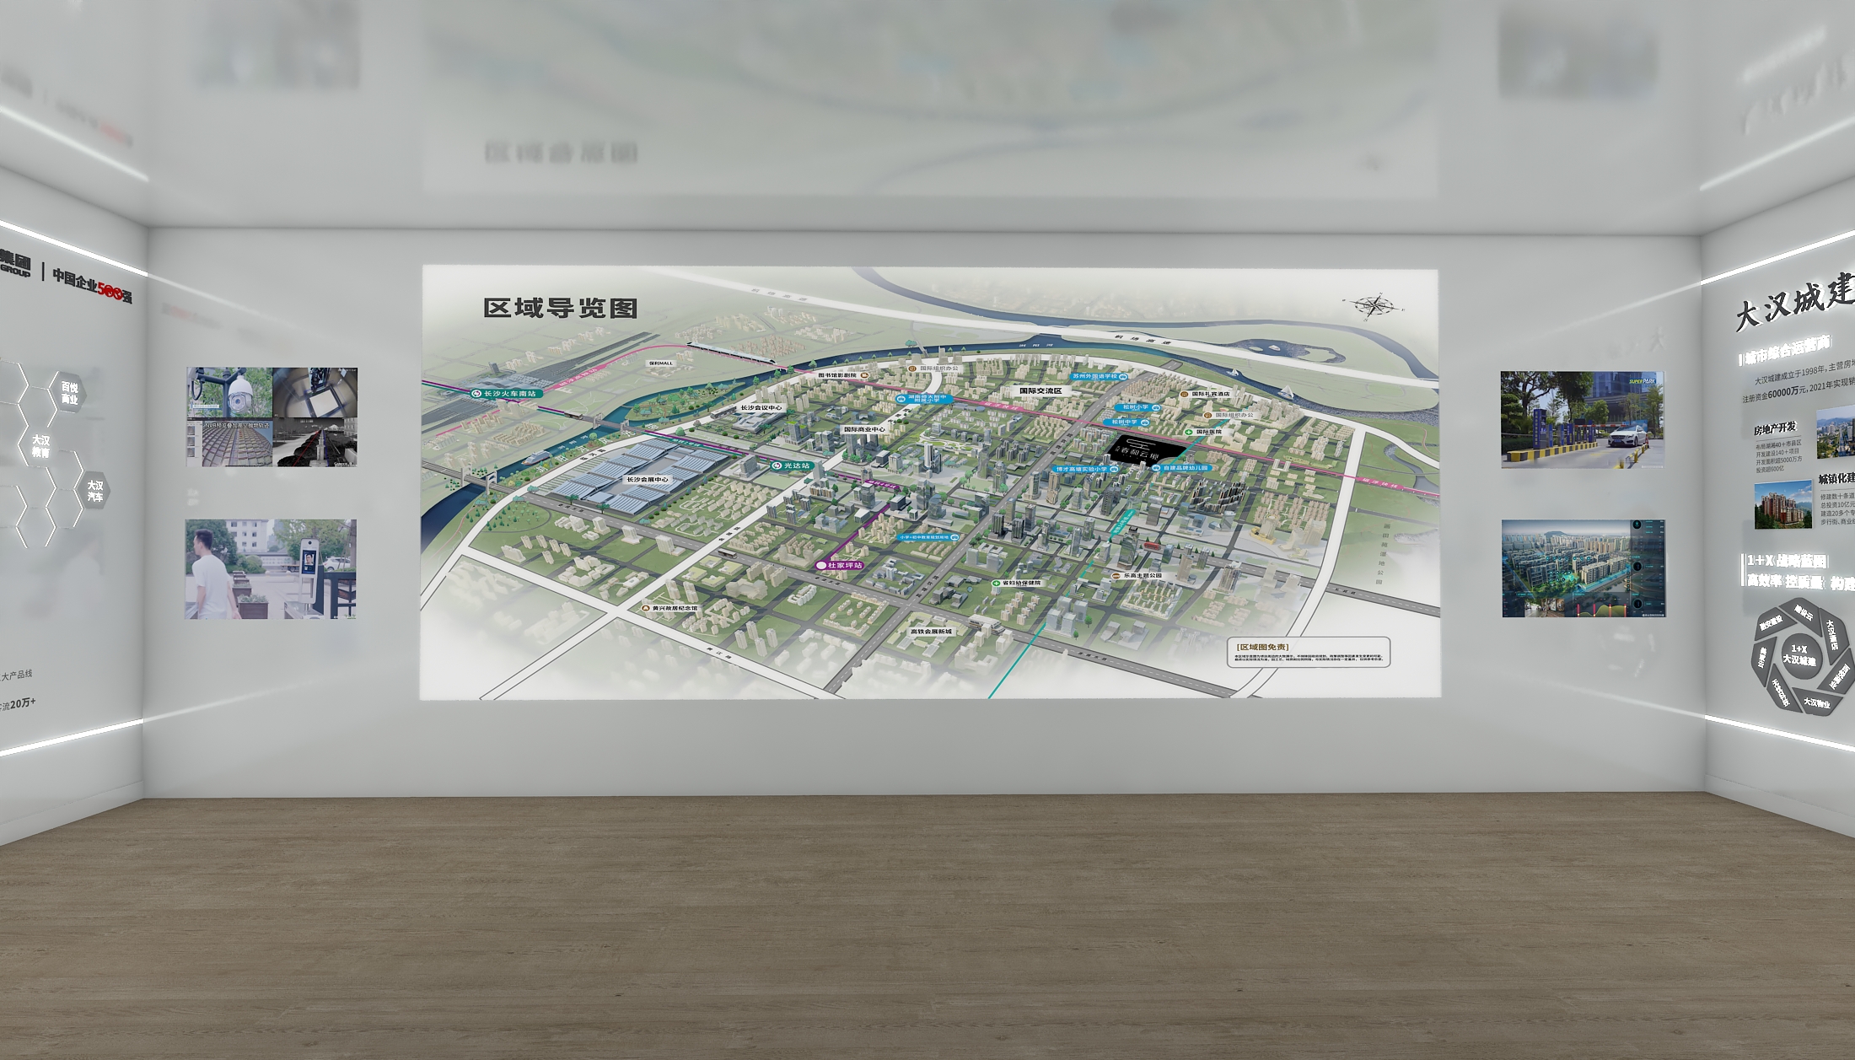Click the compass rose on the map

point(1374,305)
